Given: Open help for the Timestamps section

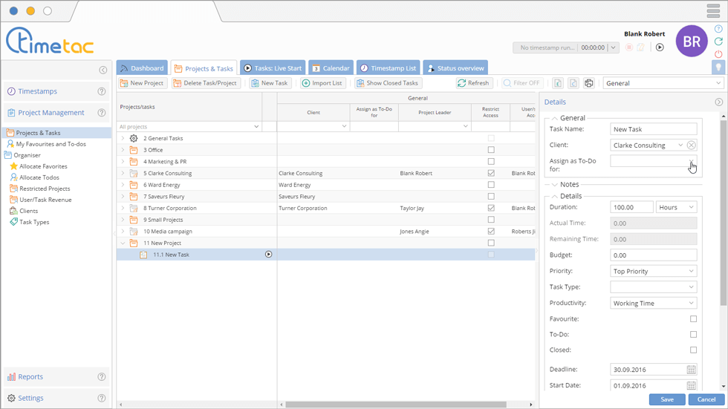Looking at the screenshot, I should [102, 91].
